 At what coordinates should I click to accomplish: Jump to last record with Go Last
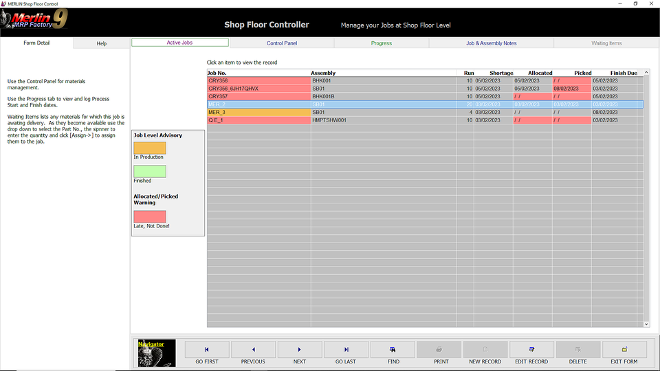(x=346, y=350)
